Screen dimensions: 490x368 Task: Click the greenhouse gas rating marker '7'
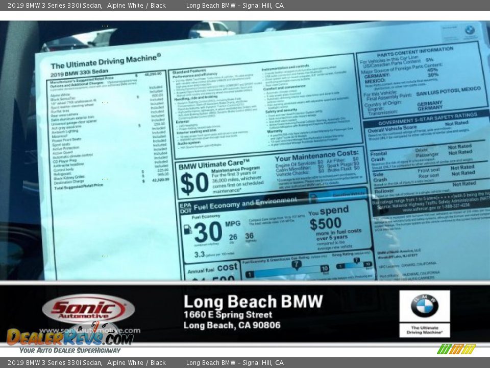[x=296, y=265]
